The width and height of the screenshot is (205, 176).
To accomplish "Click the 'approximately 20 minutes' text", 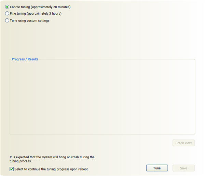I will (x=51, y=7).
